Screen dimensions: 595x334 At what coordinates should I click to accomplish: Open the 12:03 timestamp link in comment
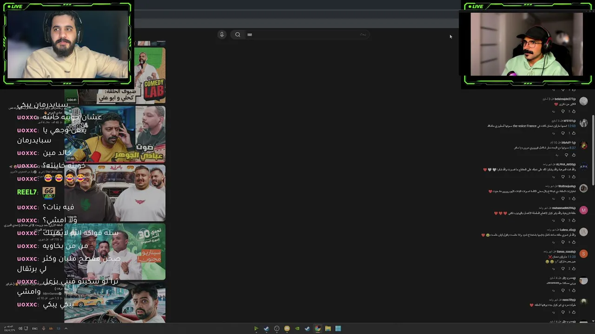point(572,126)
